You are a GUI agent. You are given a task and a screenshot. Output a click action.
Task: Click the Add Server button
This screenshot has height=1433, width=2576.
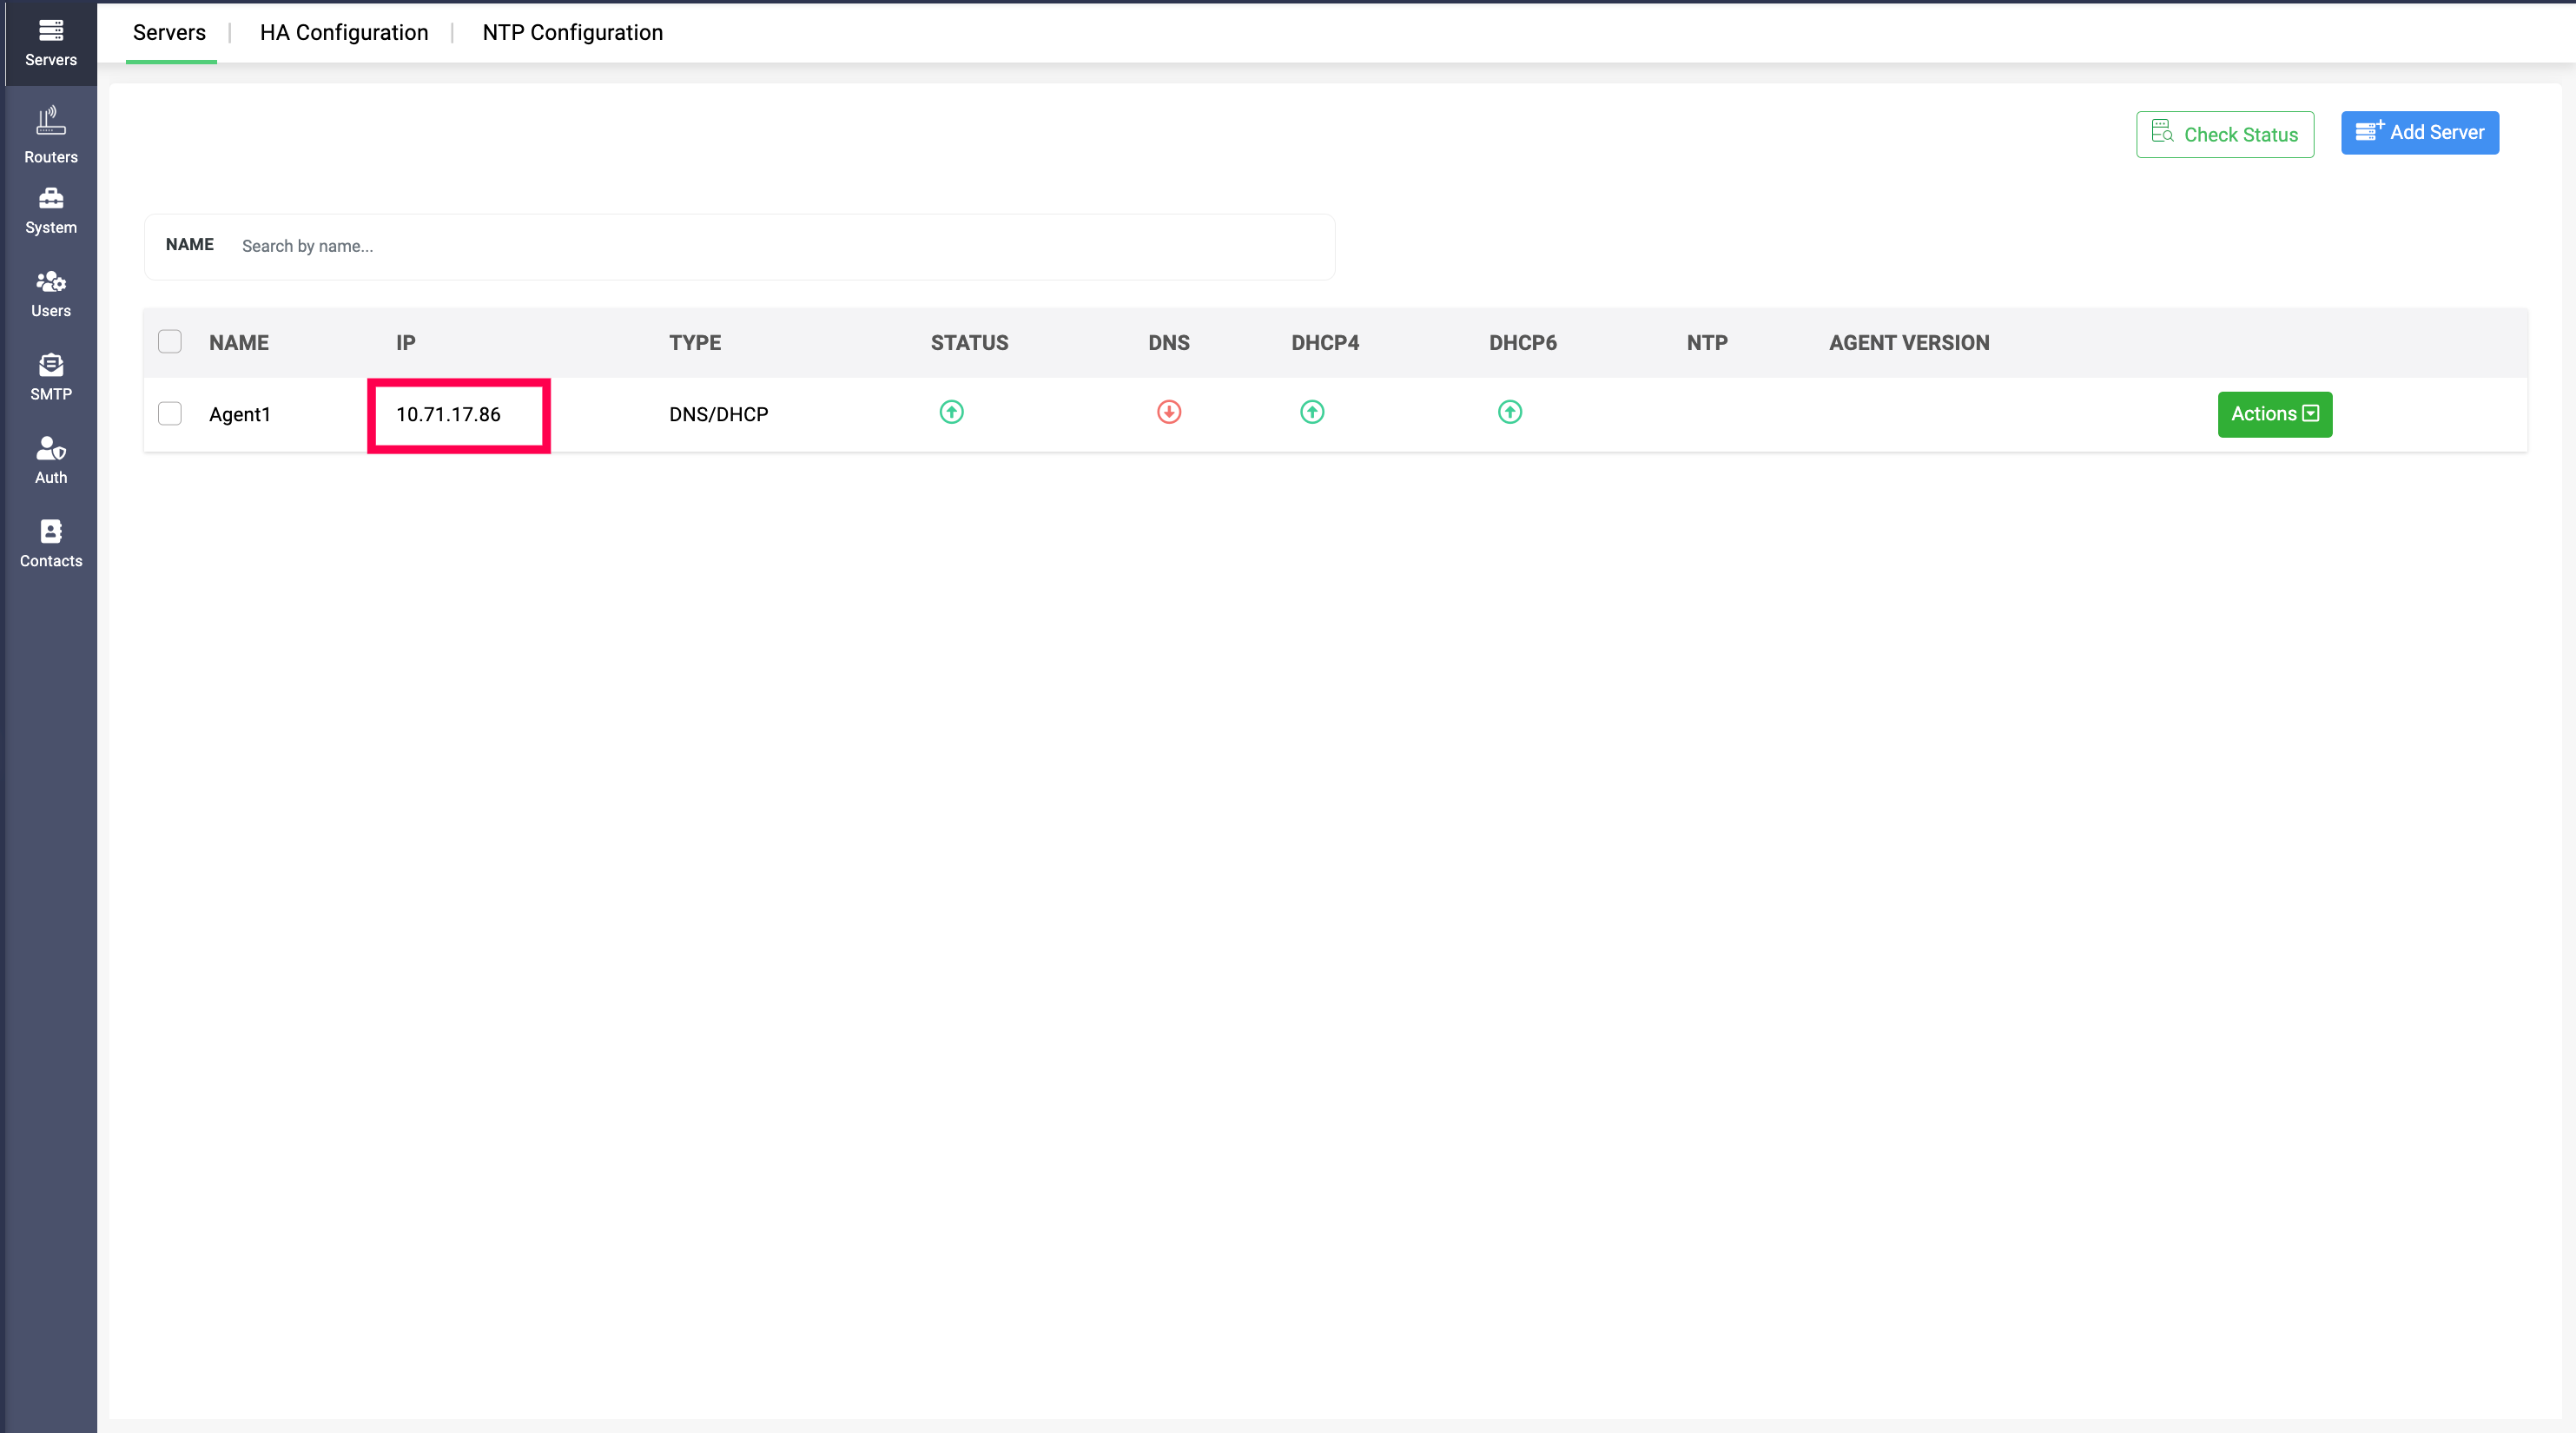(x=2419, y=133)
